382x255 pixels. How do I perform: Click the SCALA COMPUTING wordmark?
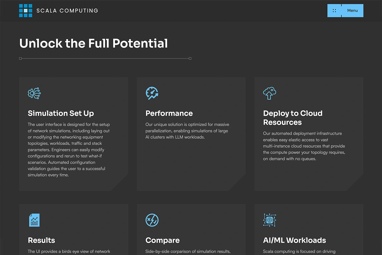67,11
